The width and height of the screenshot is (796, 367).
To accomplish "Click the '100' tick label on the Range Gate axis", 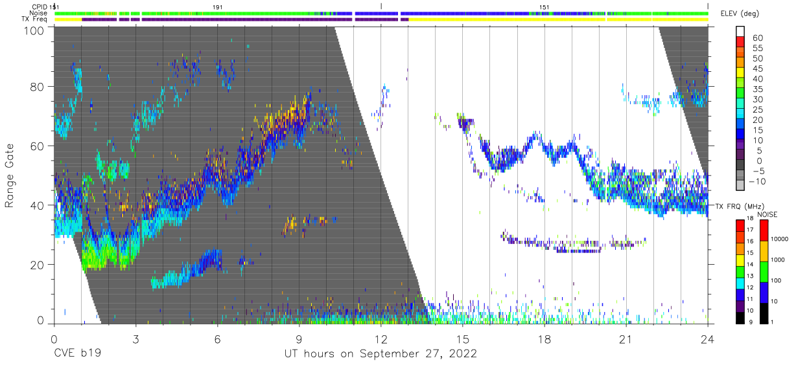I will (34, 30).
